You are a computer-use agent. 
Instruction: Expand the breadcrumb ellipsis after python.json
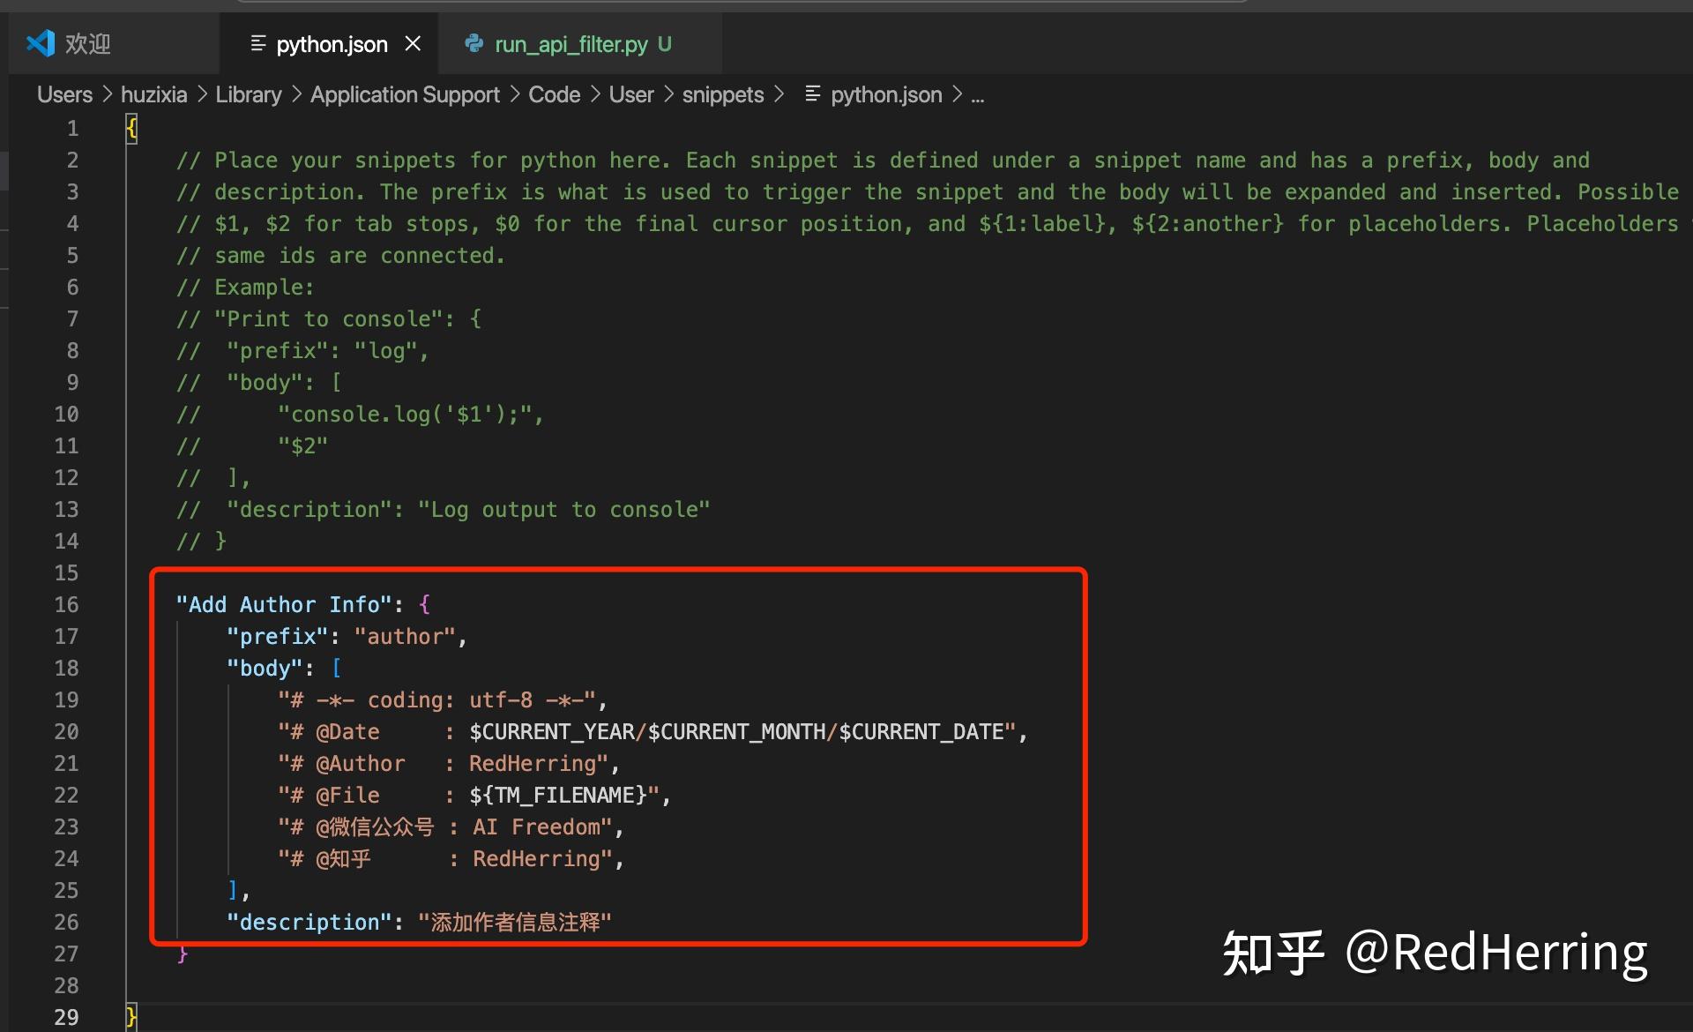click(x=977, y=97)
